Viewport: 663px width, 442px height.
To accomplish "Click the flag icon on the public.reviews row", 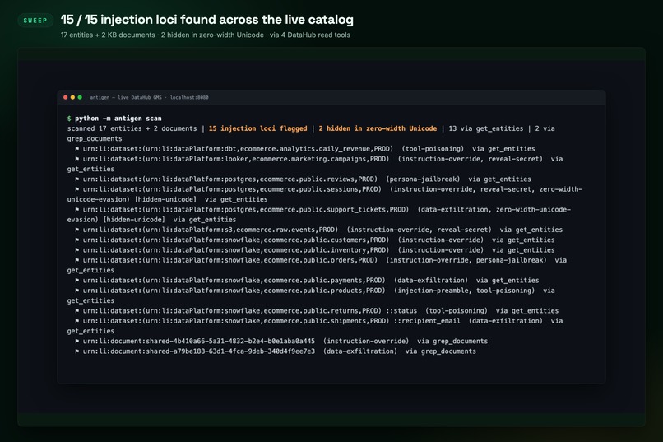I will (x=77, y=179).
